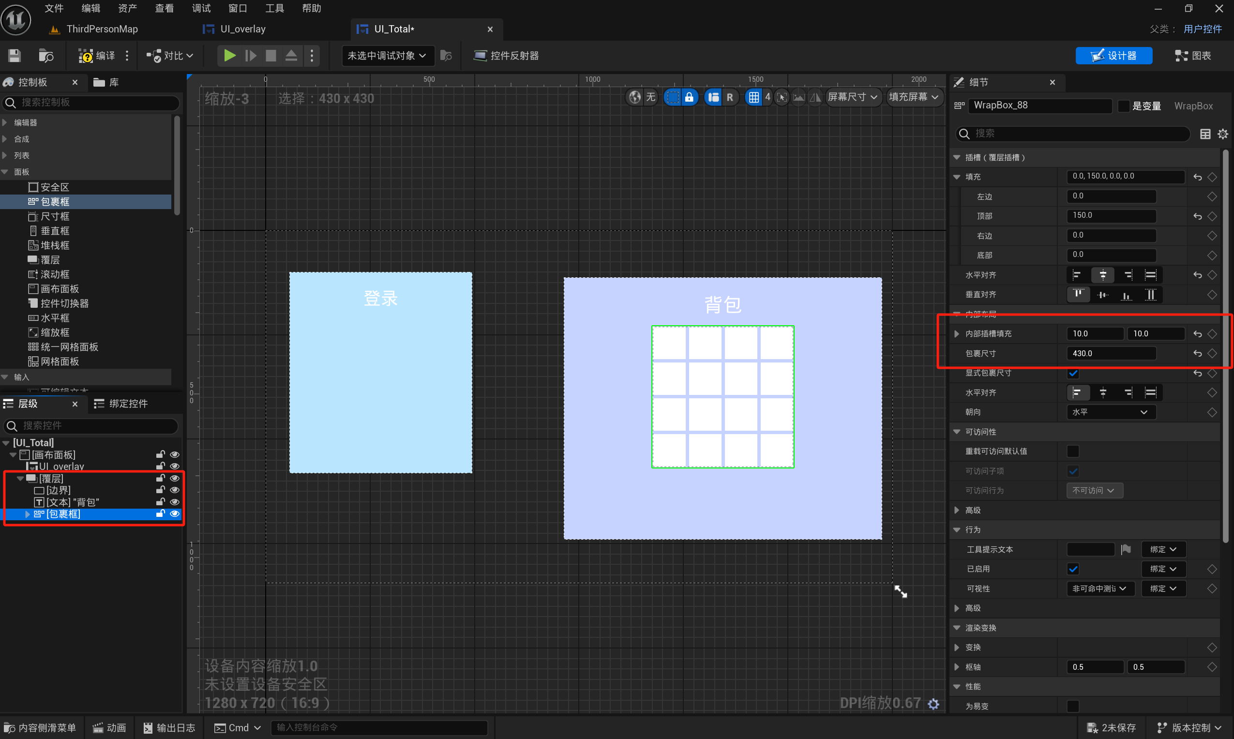
Task: Click the 包裹尺寸 input field showing 430.0
Action: 1111,353
